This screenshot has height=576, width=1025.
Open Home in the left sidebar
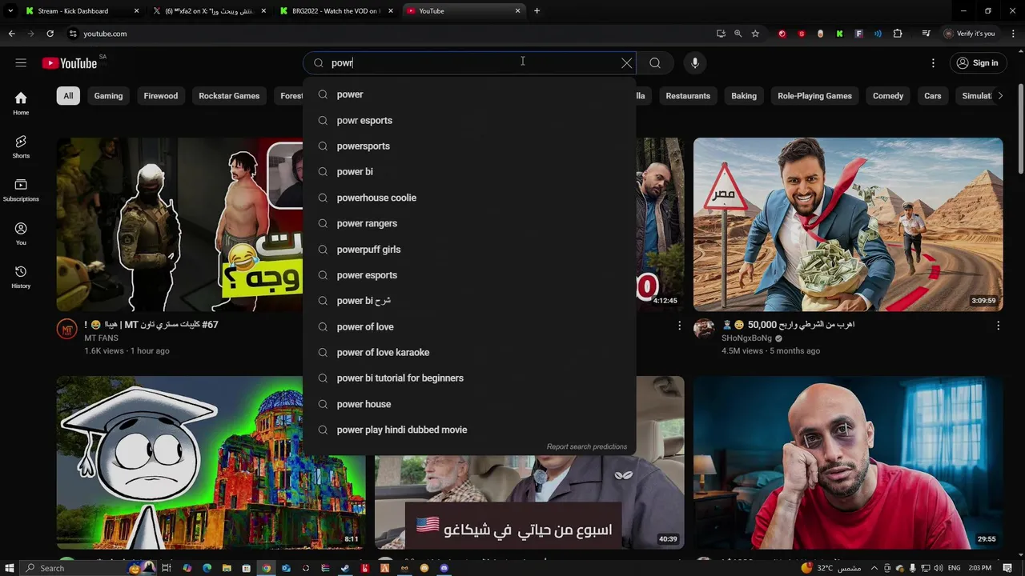[x=21, y=102]
